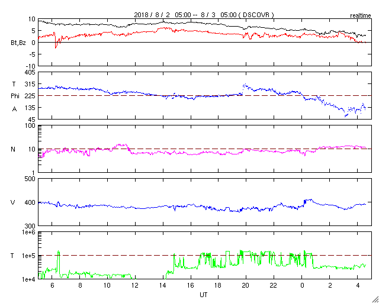The height and width of the screenshot is (303, 379).
Task: Click the "400" tick on velocity panel
Action: click(30, 202)
